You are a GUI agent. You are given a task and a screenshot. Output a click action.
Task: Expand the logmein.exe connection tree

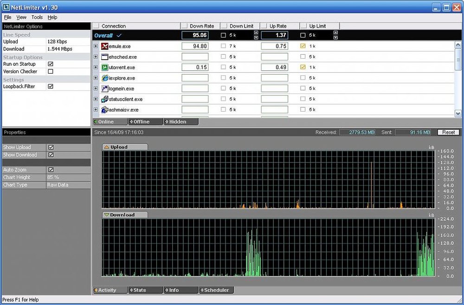click(96, 88)
